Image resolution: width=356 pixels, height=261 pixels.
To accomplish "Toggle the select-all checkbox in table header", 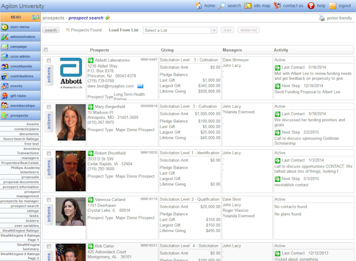I will point(46,50).
